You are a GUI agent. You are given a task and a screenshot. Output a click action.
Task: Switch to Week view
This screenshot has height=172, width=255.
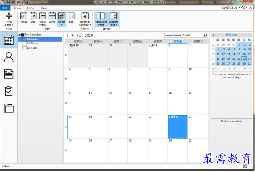click(x=52, y=18)
